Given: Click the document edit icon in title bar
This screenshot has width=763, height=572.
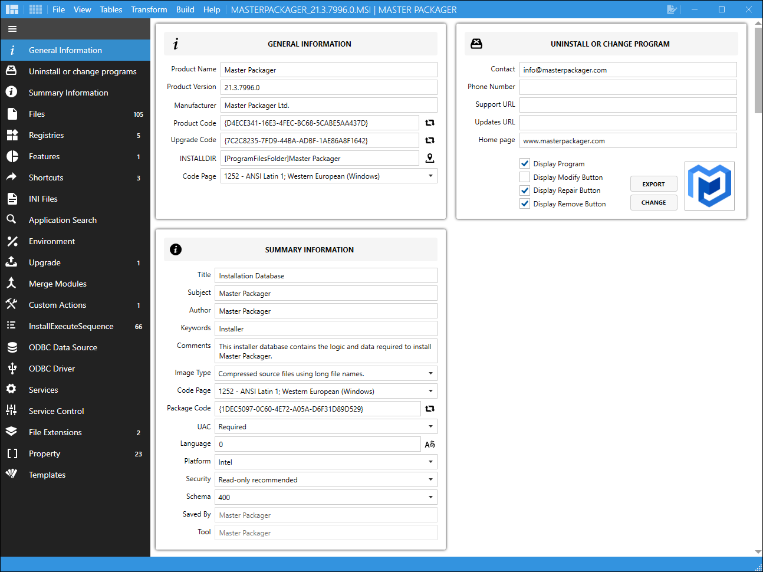Looking at the screenshot, I should point(672,9).
